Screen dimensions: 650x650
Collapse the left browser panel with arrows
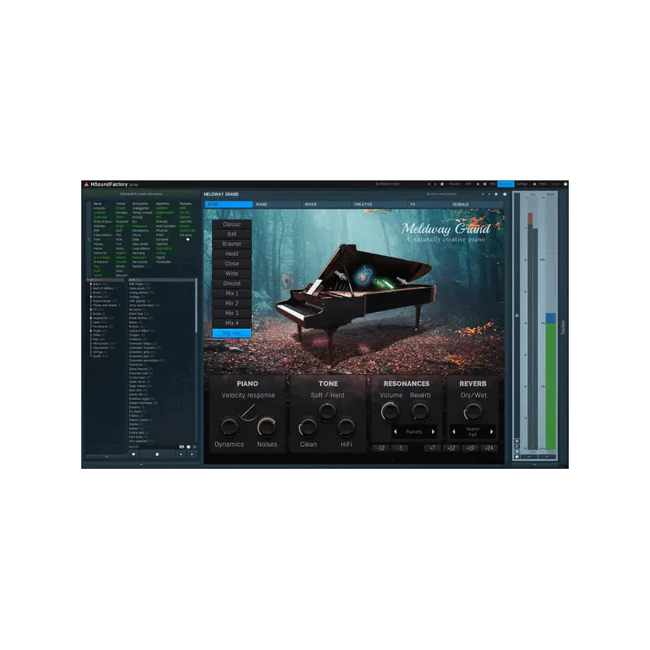[141, 465]
